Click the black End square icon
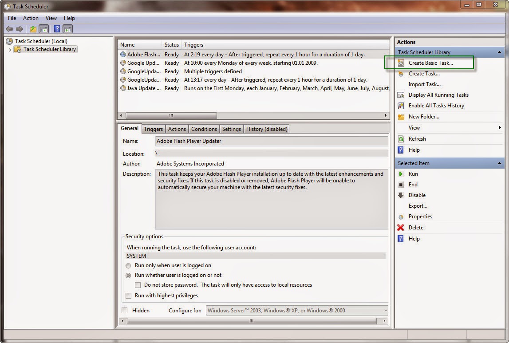The height and width of the screenshot is (343, 509). click(x=401, y=185)
